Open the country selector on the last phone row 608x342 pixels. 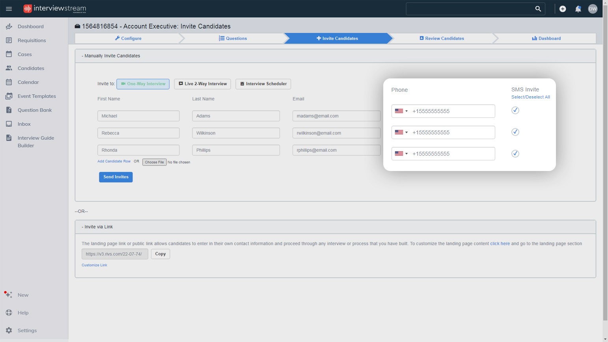pos(401,153)
